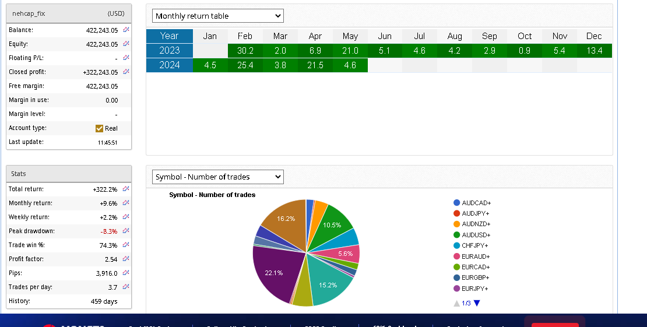Toggle the AUDCAD+ legend series
The width and height of the screenshot is (647, 327).
pos(472,203)
